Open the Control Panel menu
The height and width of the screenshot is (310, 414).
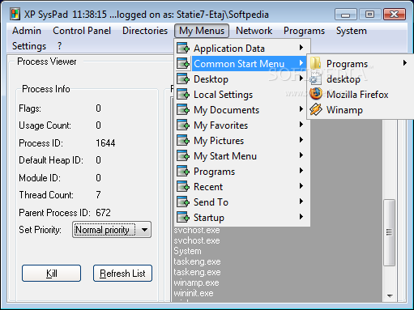click(82, 31)
